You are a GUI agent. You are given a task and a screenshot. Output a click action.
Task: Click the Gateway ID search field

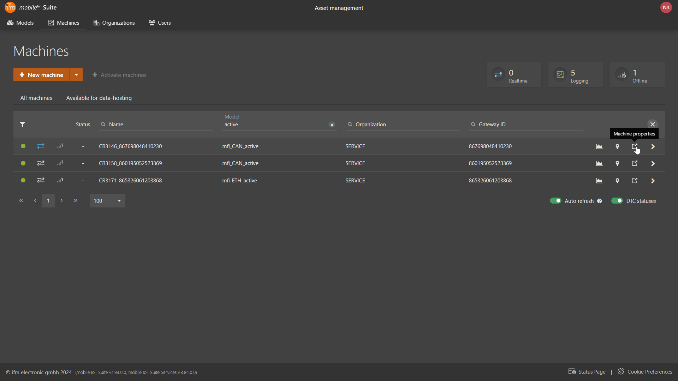pos(526,125)
